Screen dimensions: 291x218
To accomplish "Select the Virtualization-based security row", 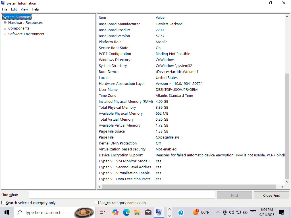I will click(191, 149).
